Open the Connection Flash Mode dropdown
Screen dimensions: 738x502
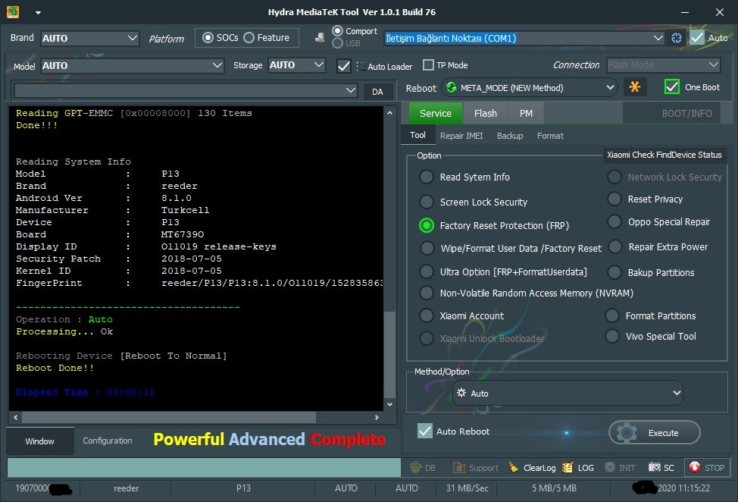tap(664, 65)
